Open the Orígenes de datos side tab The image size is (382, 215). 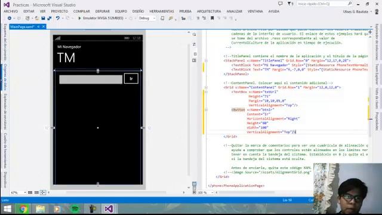click(5, 77)
